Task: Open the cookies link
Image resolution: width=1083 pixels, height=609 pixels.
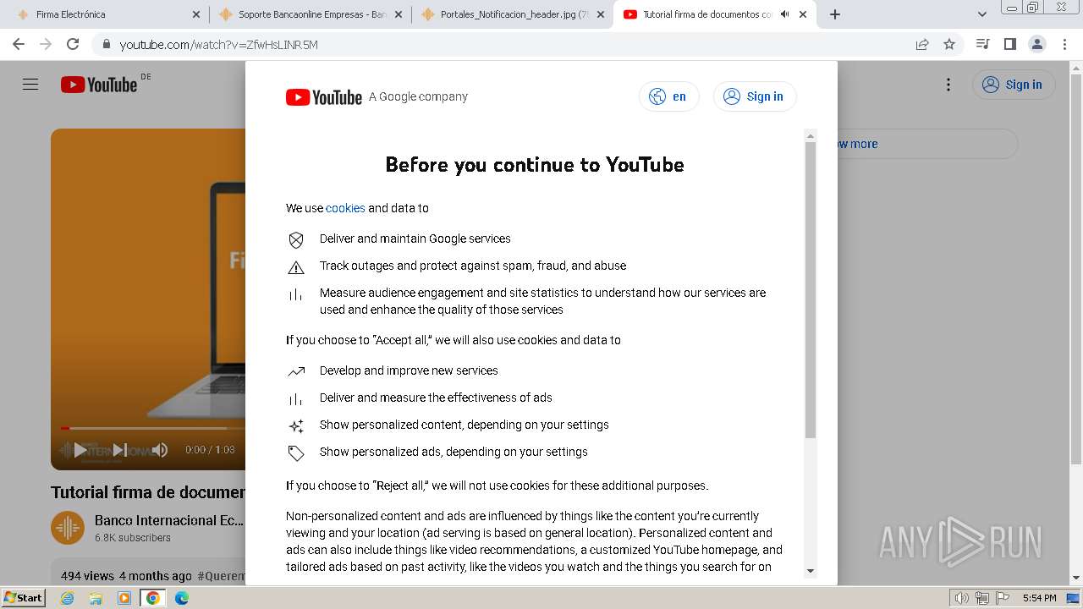Action: [x=345, y=208]
